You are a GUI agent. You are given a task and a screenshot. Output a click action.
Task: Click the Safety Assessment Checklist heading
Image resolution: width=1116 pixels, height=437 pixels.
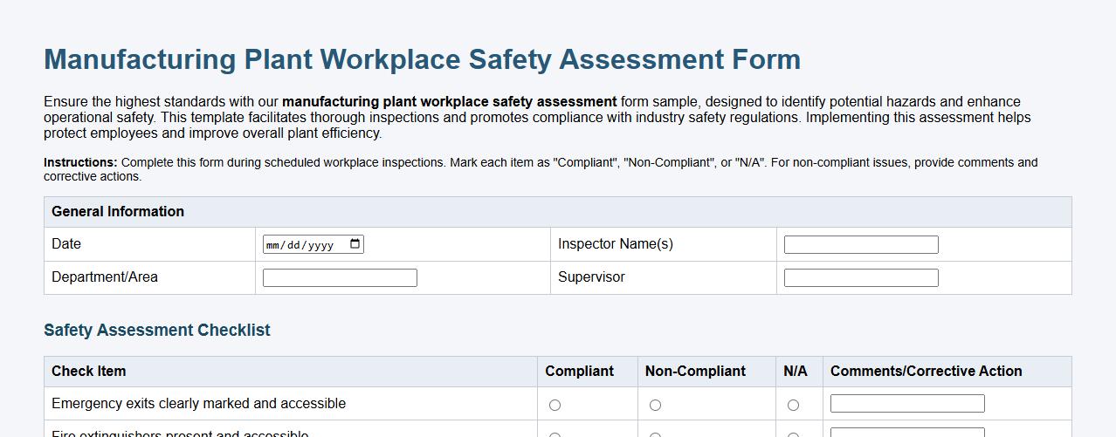(x=156, y=330)
